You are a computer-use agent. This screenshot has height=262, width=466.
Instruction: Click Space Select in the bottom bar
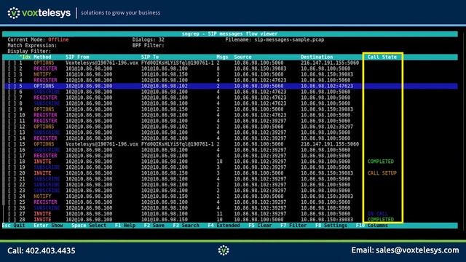89,226
